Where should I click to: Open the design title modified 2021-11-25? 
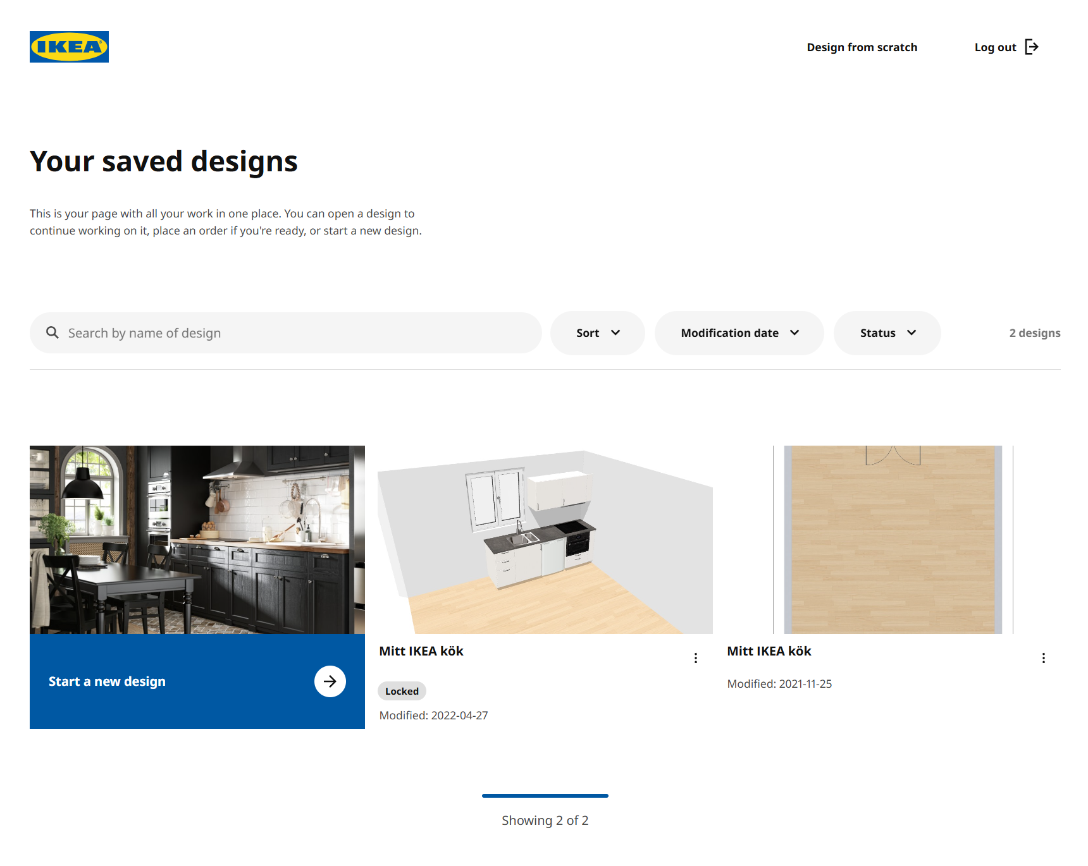(769, 651)
